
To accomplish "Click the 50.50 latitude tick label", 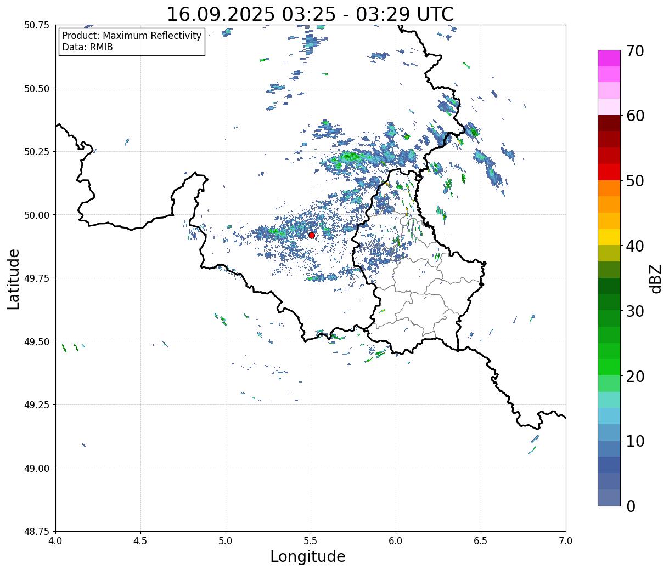I will [37, 88].
